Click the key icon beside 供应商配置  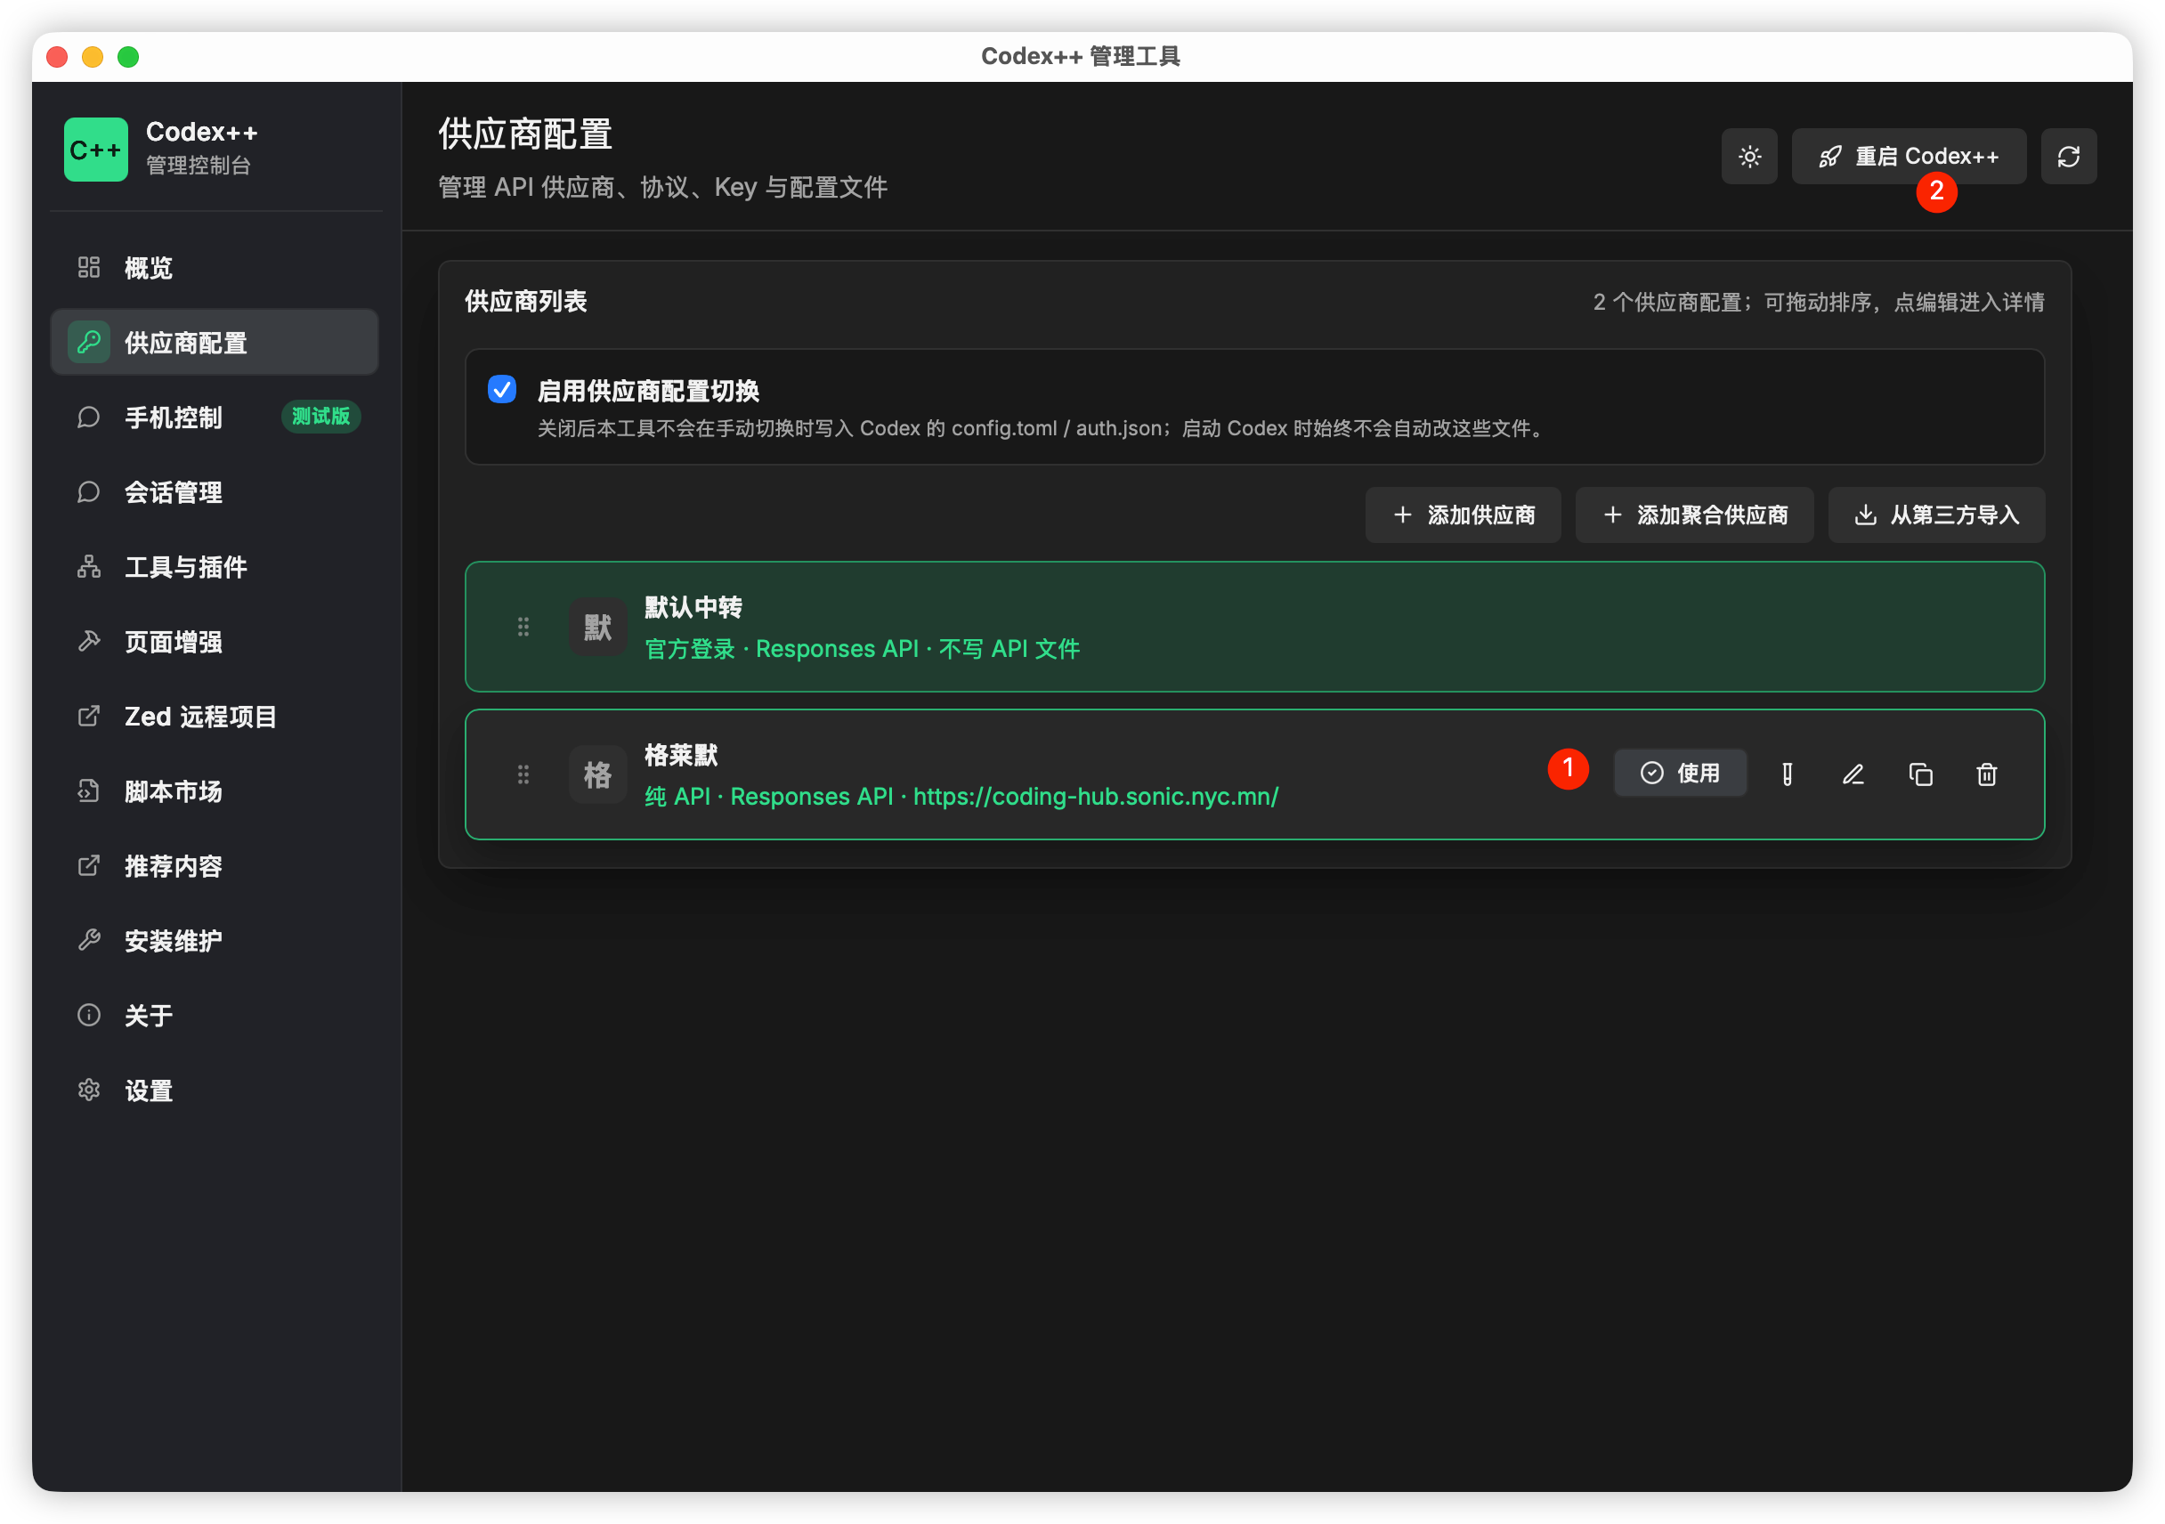tap(89, 343)
